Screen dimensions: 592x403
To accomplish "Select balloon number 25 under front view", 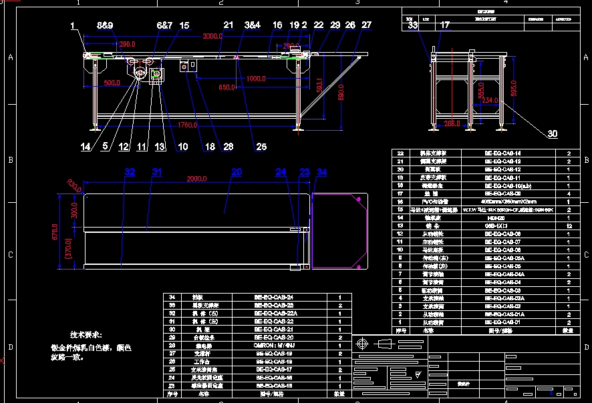I will pos(261,146).
